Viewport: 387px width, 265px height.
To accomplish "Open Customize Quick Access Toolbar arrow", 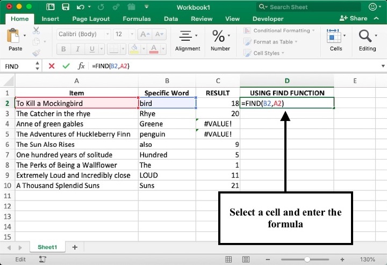I will (146, 6).
